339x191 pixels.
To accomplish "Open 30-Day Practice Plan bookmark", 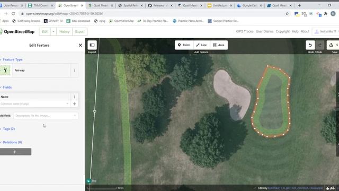I will 153,21.
